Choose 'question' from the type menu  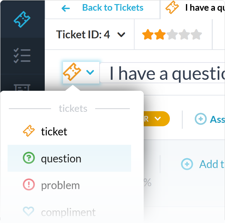pyautogui.click(x=69, y=158)
